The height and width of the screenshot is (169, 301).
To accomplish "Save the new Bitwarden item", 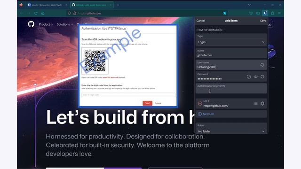I will point(263,21).
